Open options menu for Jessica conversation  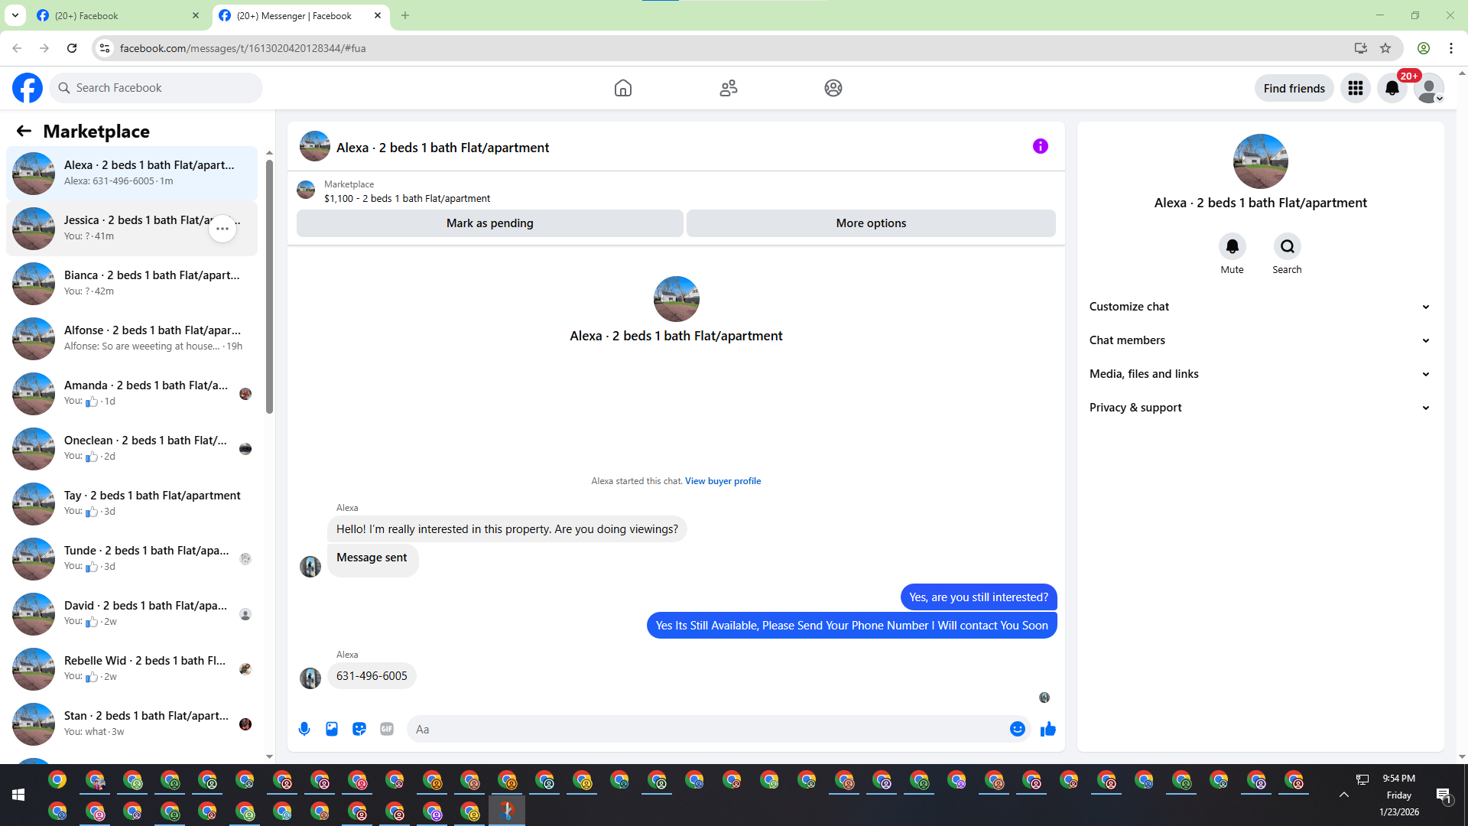click(x=222, y=229)
